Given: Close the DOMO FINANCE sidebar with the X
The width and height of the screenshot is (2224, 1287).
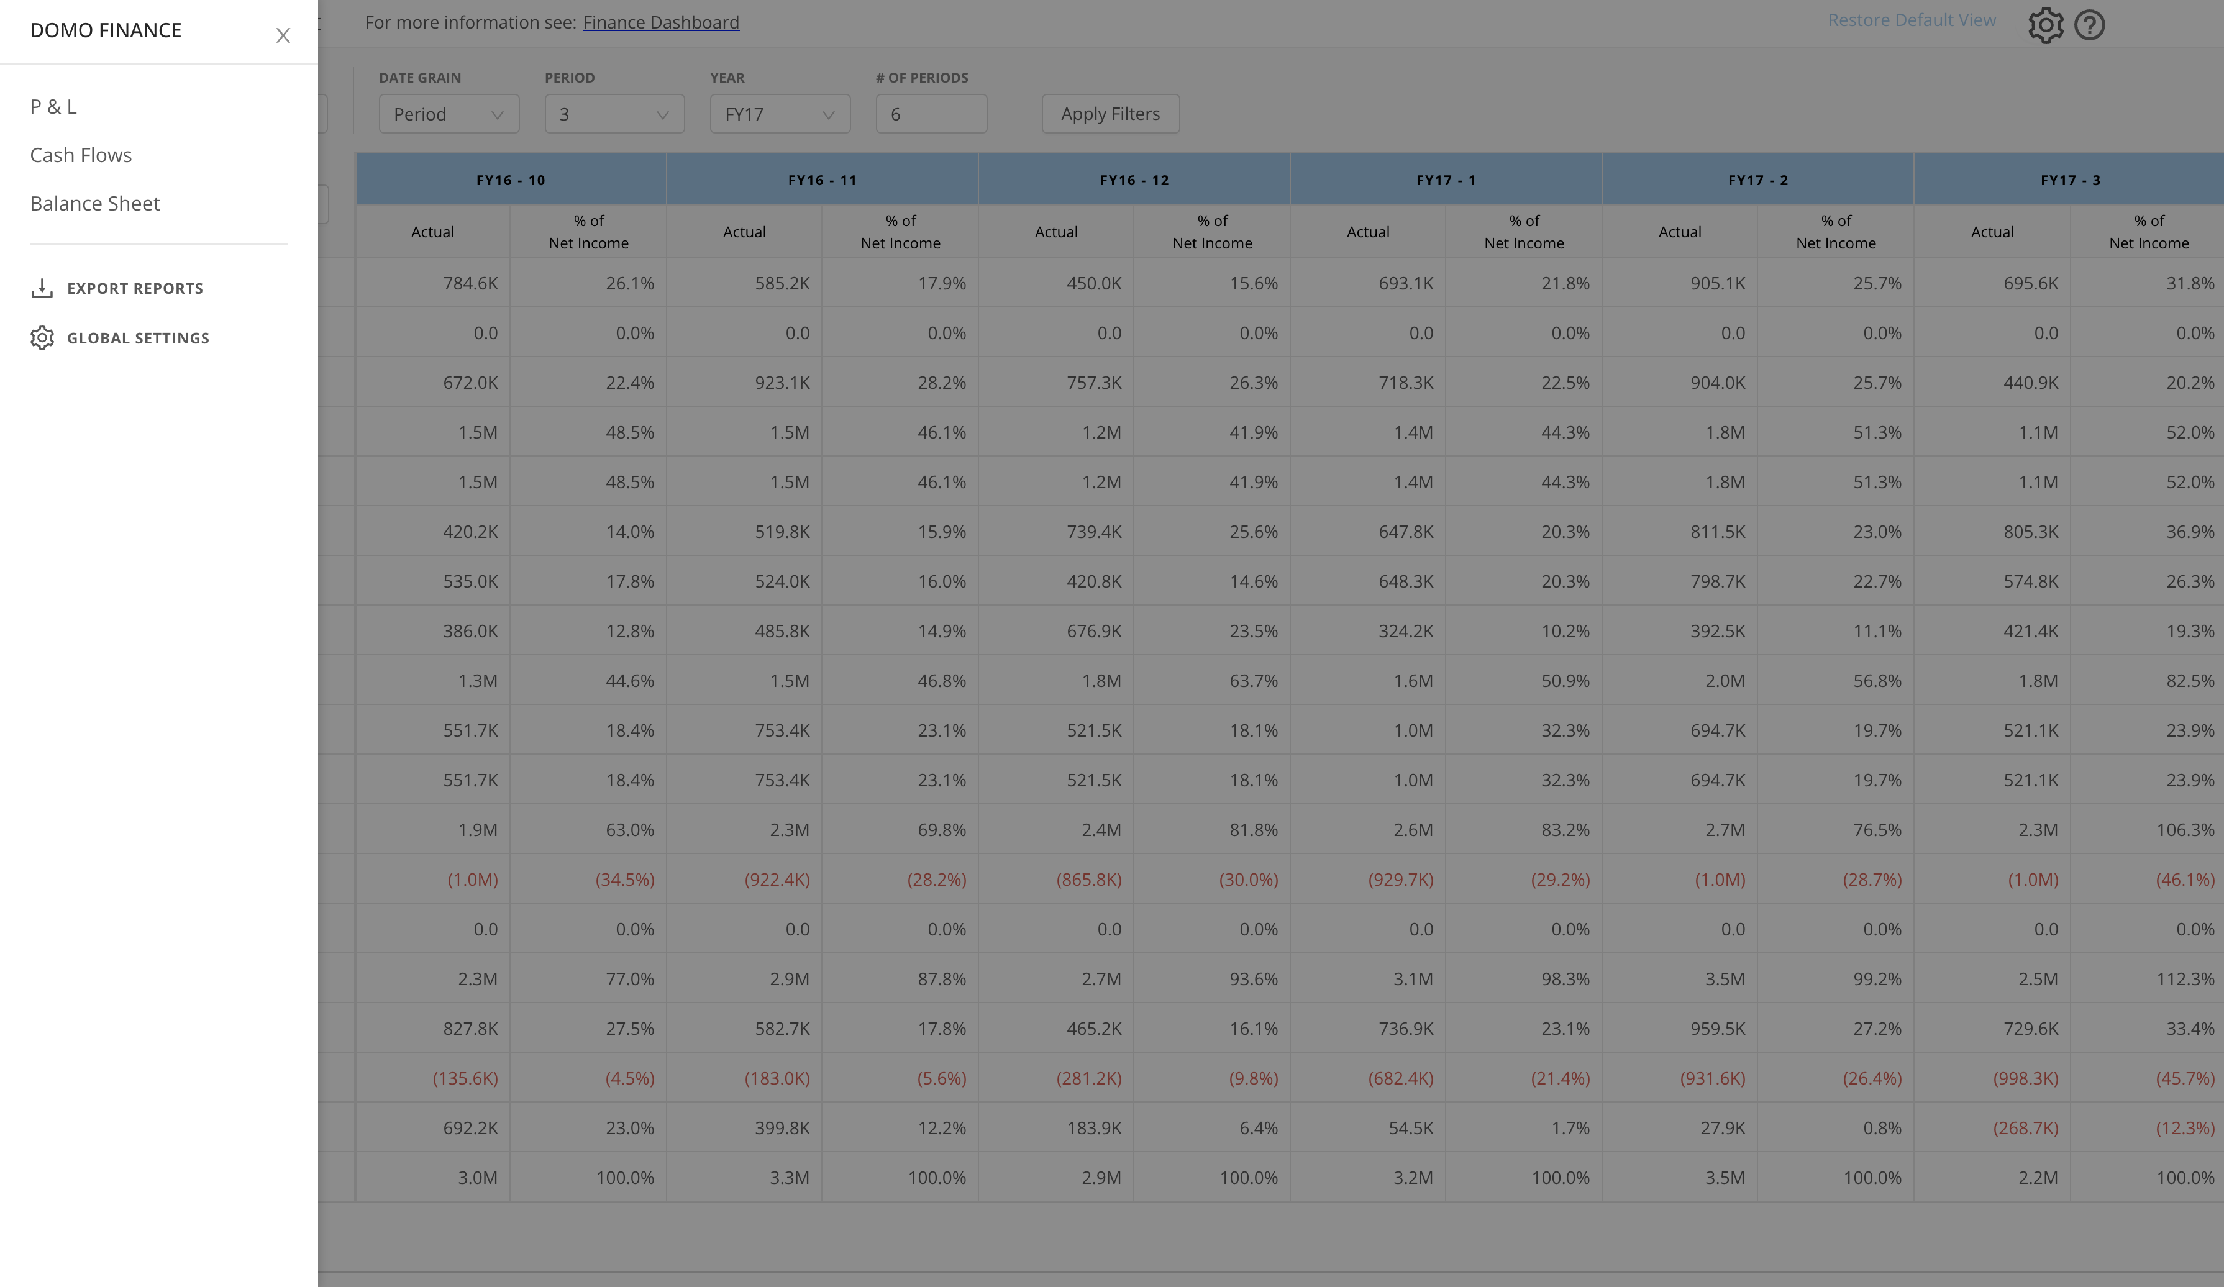Looking at the screenshot, I should click(x=283, y=36).
